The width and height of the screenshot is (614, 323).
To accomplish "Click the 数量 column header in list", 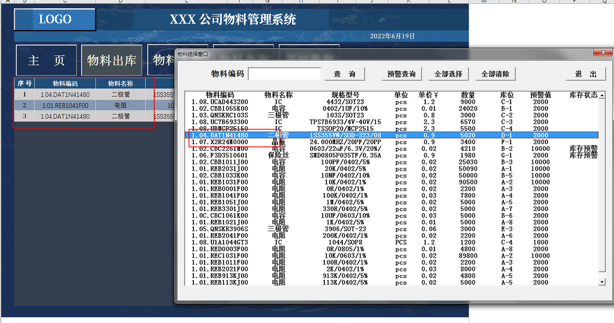I will (x=468, y=95).
